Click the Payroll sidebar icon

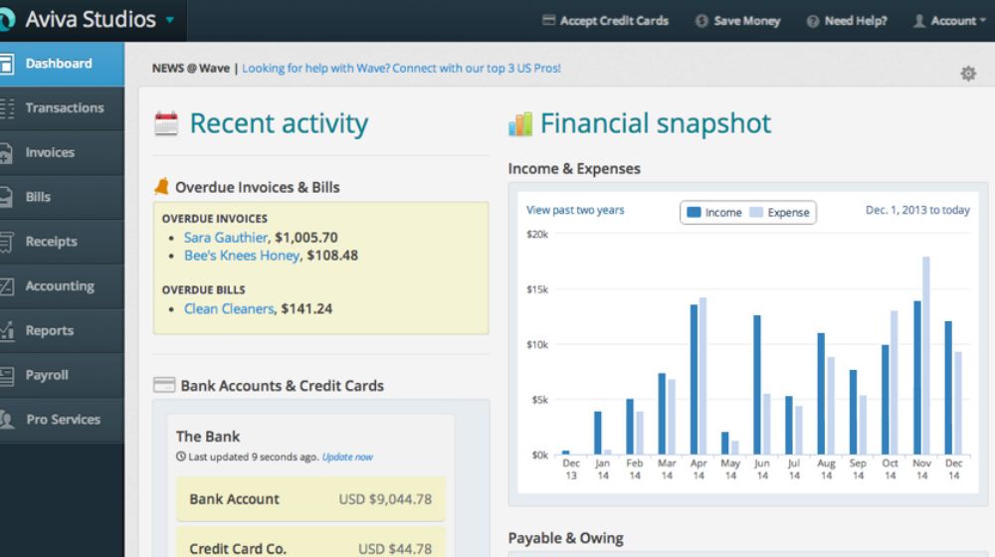pos(7,376)
